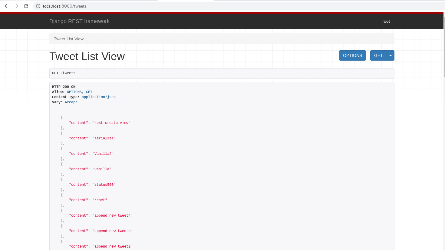The image size is (445, 250).
Task: Select the "status500" content value
Action: click(x=104, y=185)
